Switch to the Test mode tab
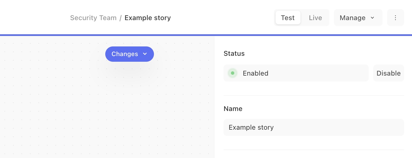The height and width of the screenshot is (158, 412). coord(288,18)
